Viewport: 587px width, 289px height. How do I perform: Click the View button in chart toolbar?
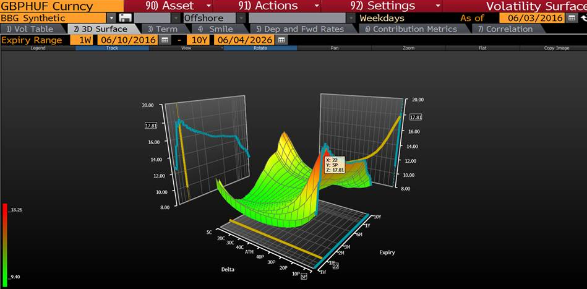pyautogui.click(x=186, y=48)
